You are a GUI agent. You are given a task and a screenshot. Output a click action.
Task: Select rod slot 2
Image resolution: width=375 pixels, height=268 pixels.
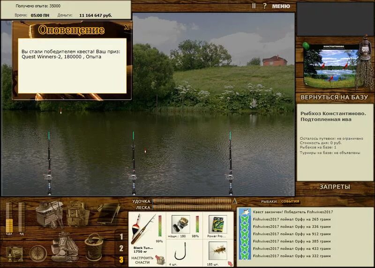(x=121, y=248)
